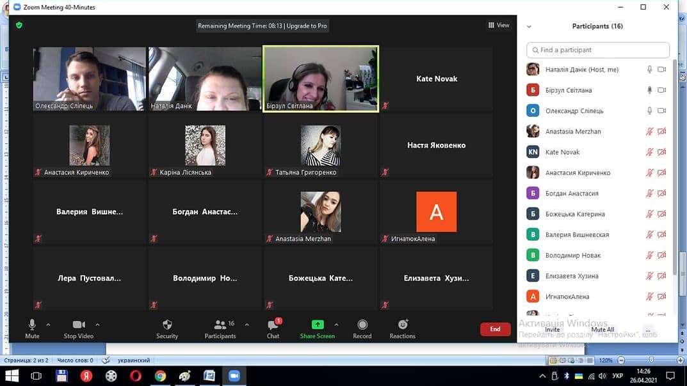Click the green Share Screen icon
This screenshot has width=687, height=386.
point(317,325)
